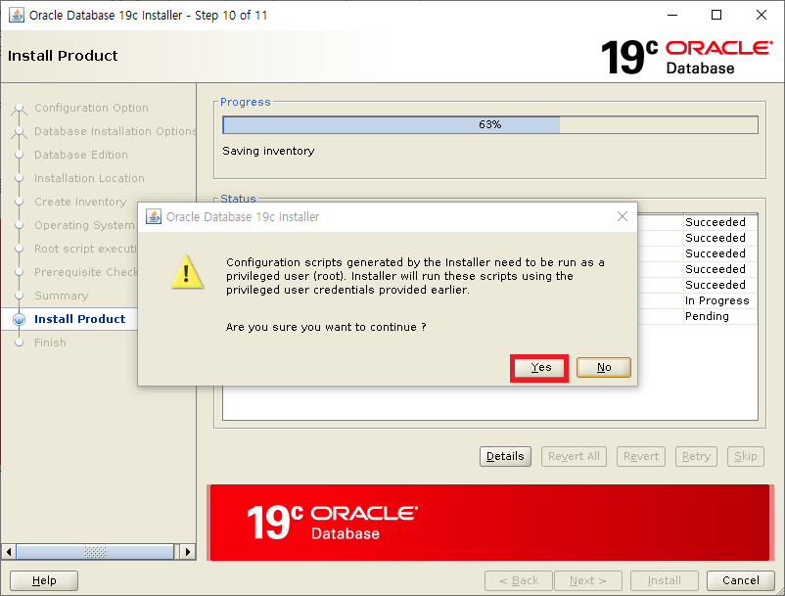
Task: Select Installation Location step
Action: click(89, 178)
